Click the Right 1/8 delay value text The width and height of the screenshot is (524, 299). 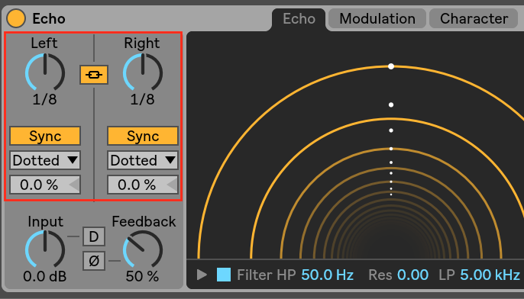click(x=143, y=99)
